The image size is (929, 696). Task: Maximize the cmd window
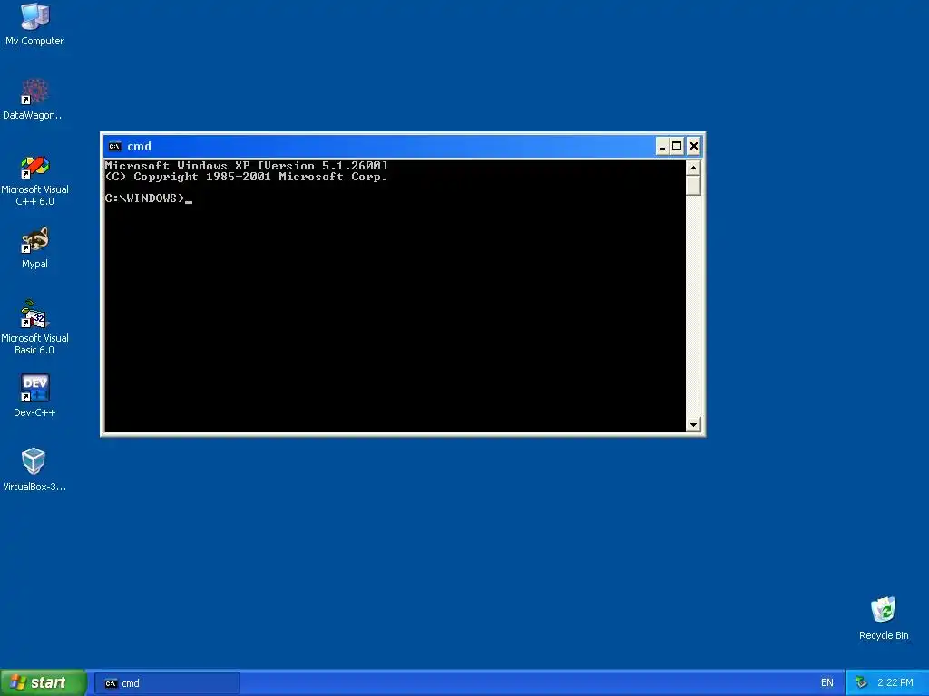click(677, 146)
